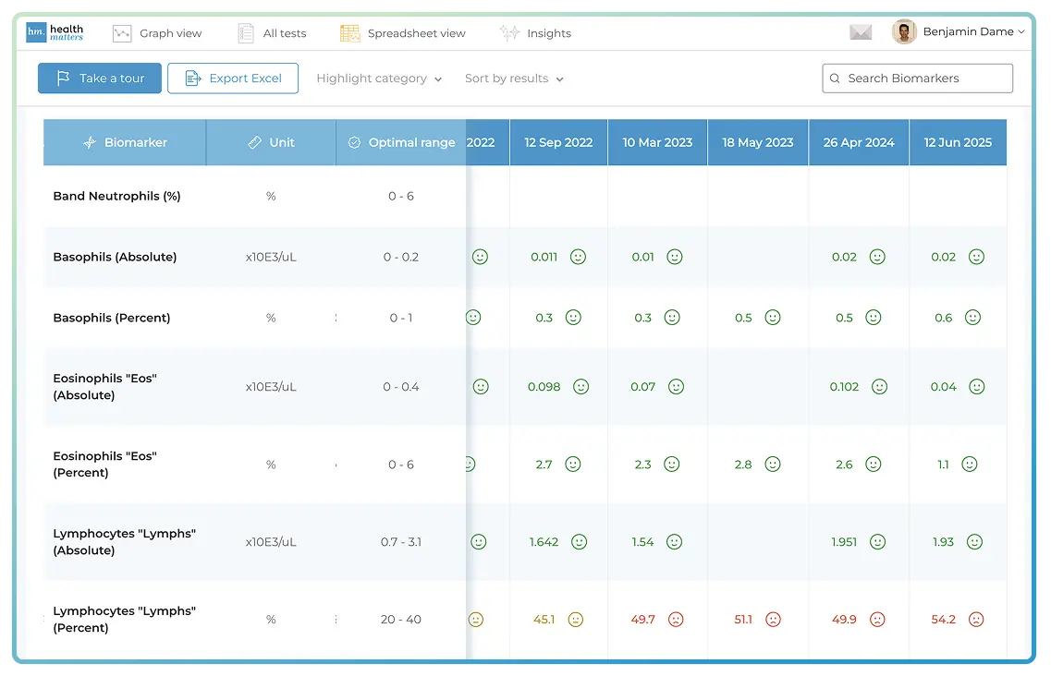Click inside the Search Biomarkers field
The height and width of the screenshot is (676, 1051).
point(915,78)
